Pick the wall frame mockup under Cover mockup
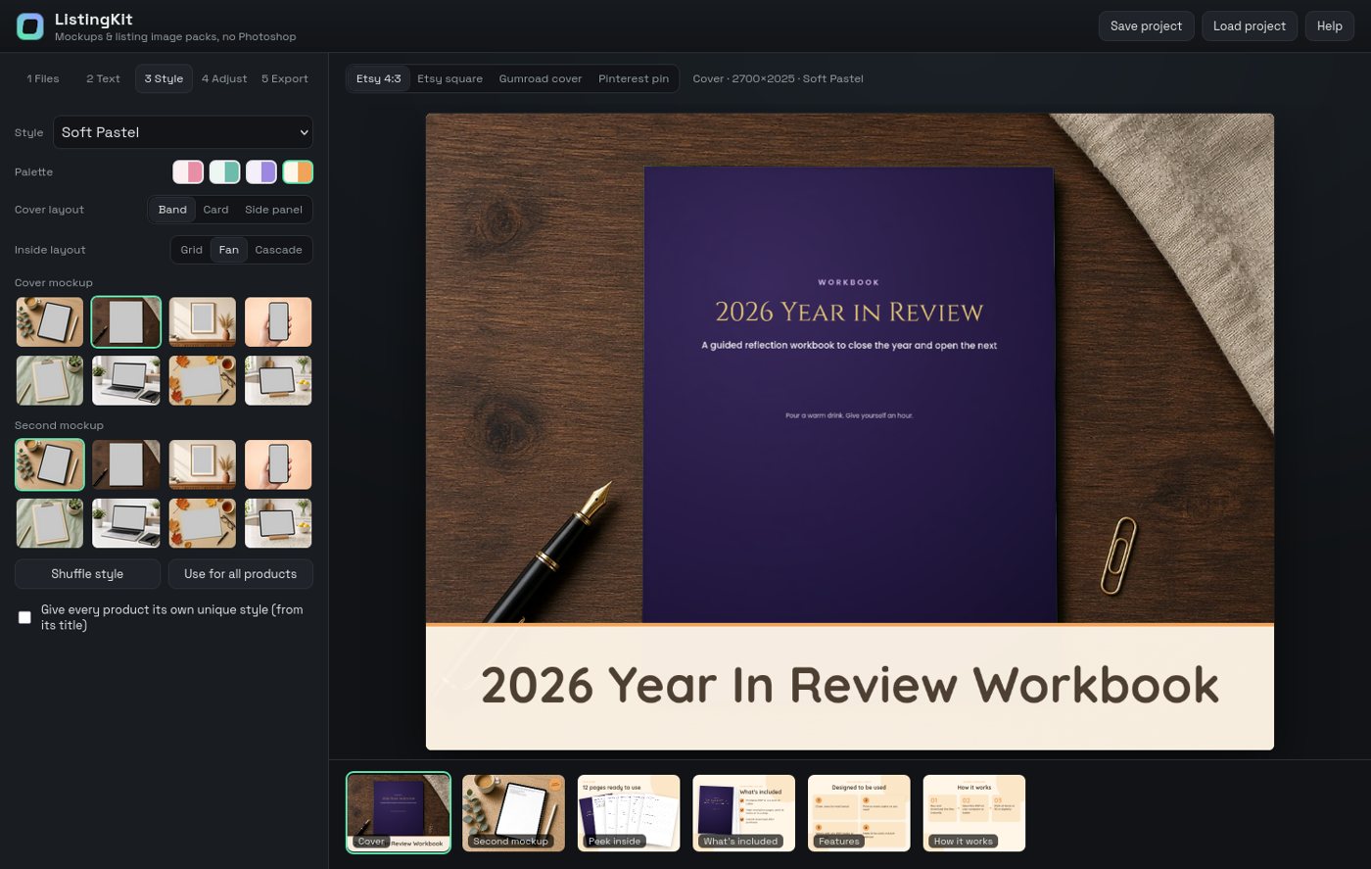This screenshot has width=1371, height=869. tap(203, 322)
